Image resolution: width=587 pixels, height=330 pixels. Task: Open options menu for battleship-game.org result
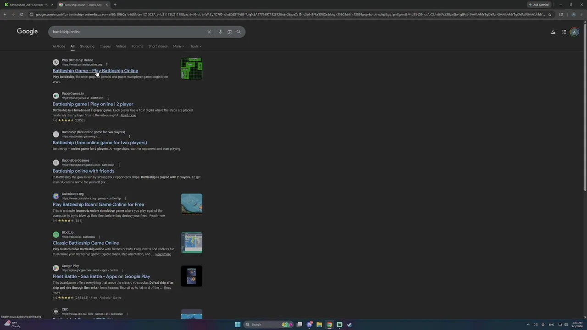pyautogui.click(x=129, y=136)
